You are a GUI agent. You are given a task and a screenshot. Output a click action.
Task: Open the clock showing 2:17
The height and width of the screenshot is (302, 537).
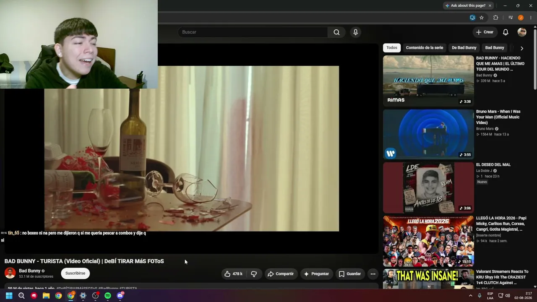[523, 296]
